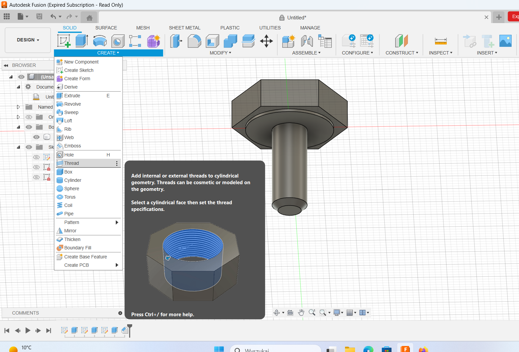Viewport: 519px width, 352px height.
Task: Open the CONSTRUCT dropdown menu
Action: pos(402,53)
